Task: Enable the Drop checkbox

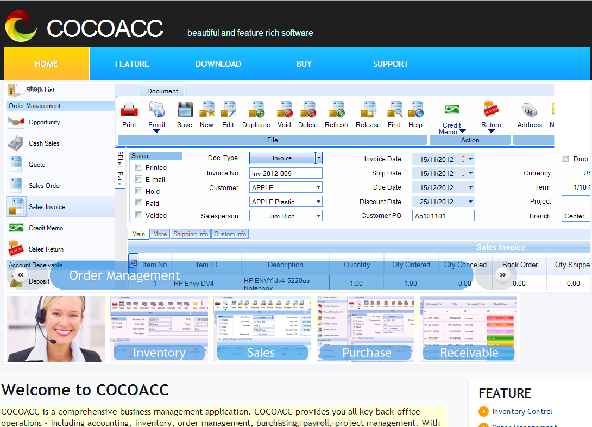Action: (565, 159)
